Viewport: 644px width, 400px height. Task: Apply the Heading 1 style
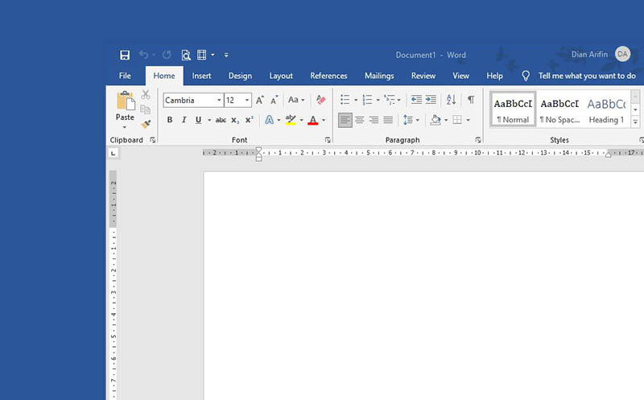coord(606,110)
